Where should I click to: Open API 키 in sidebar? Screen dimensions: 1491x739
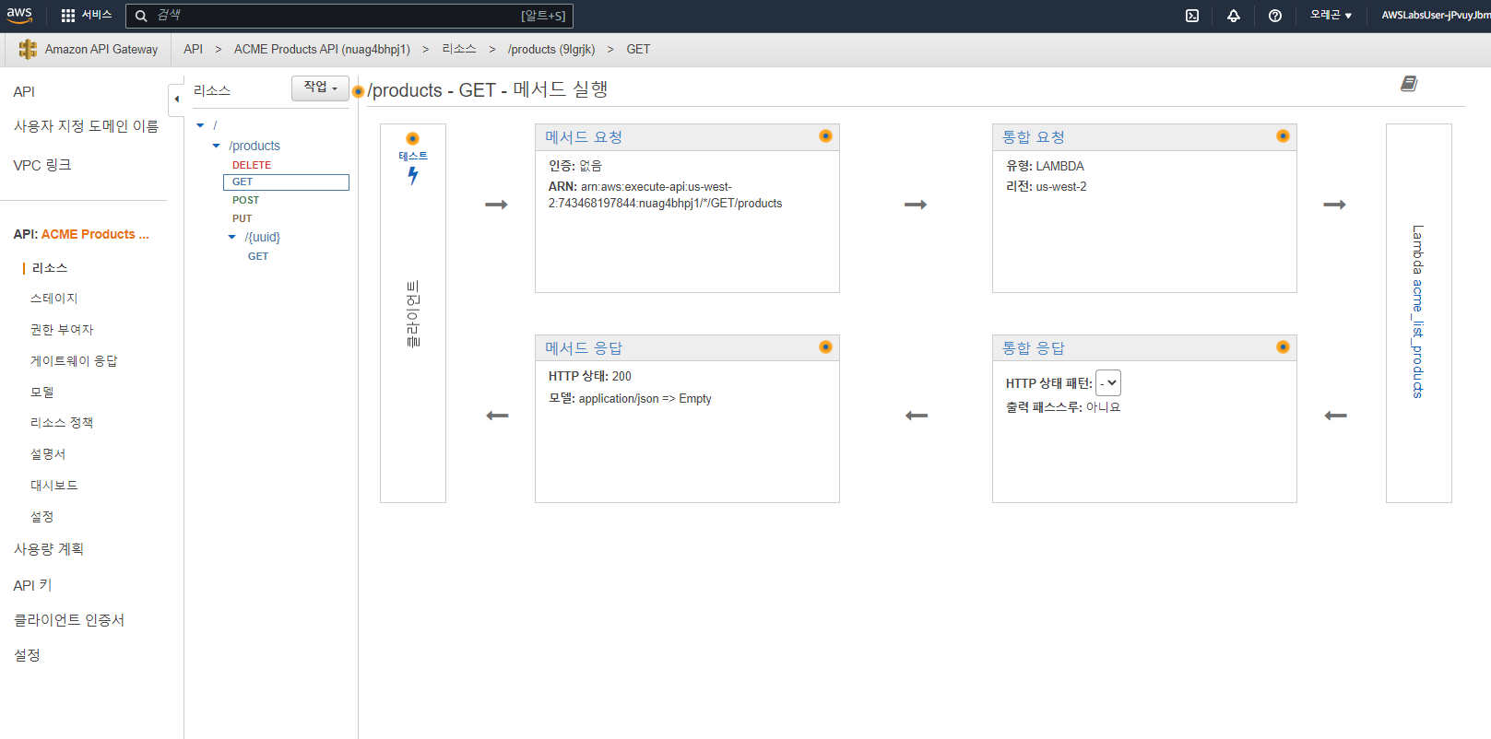(x=32, y=585)
